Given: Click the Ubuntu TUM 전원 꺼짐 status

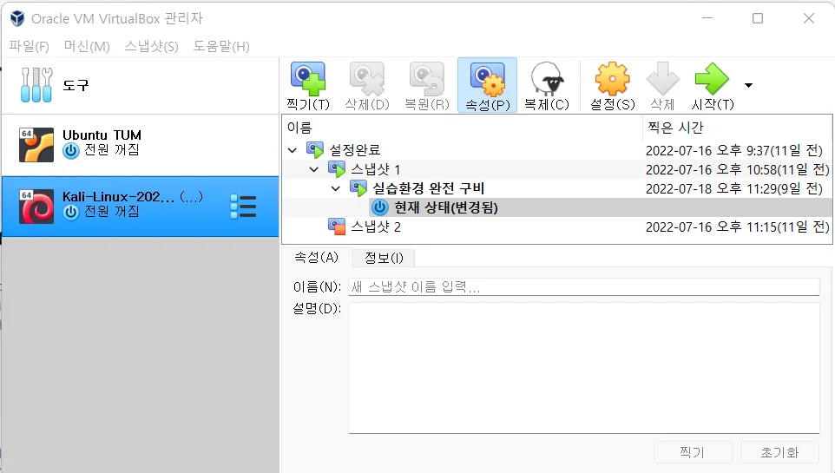Looking at the screenshot, I should click(x=112, y=150).
